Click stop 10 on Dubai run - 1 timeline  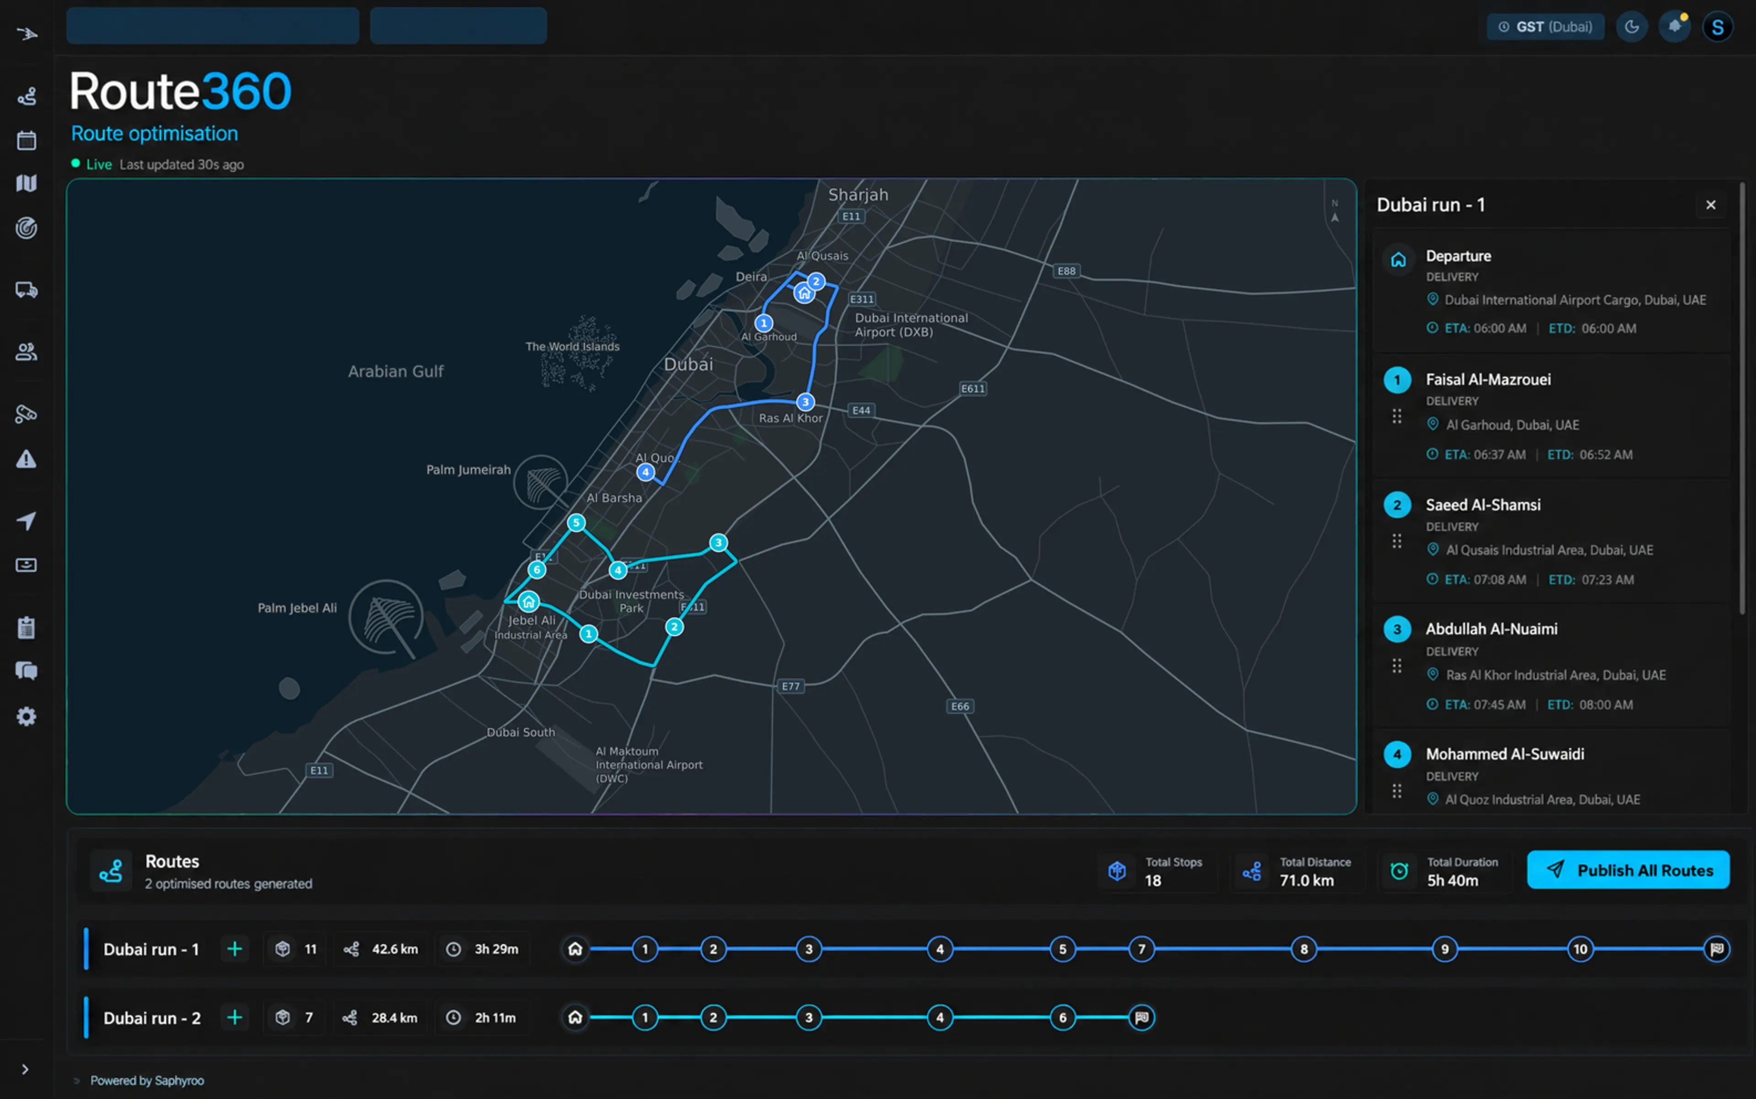pyautogui.click(x=1580, y=948)
